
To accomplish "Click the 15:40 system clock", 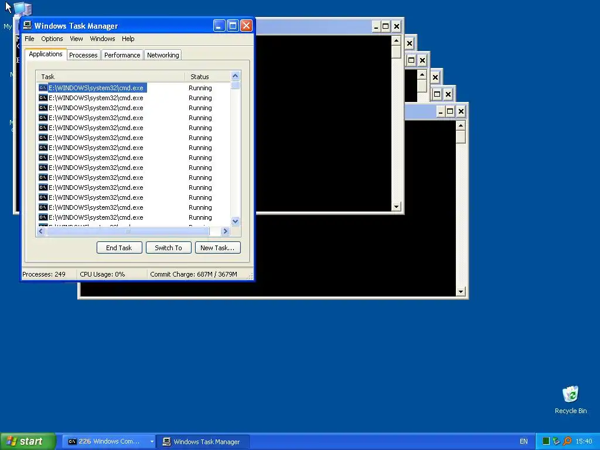I will (x=584, y=442).
